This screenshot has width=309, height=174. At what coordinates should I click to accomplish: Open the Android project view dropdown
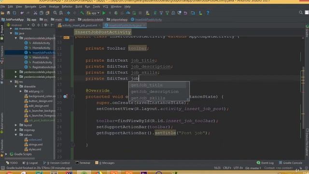[18, 25]
